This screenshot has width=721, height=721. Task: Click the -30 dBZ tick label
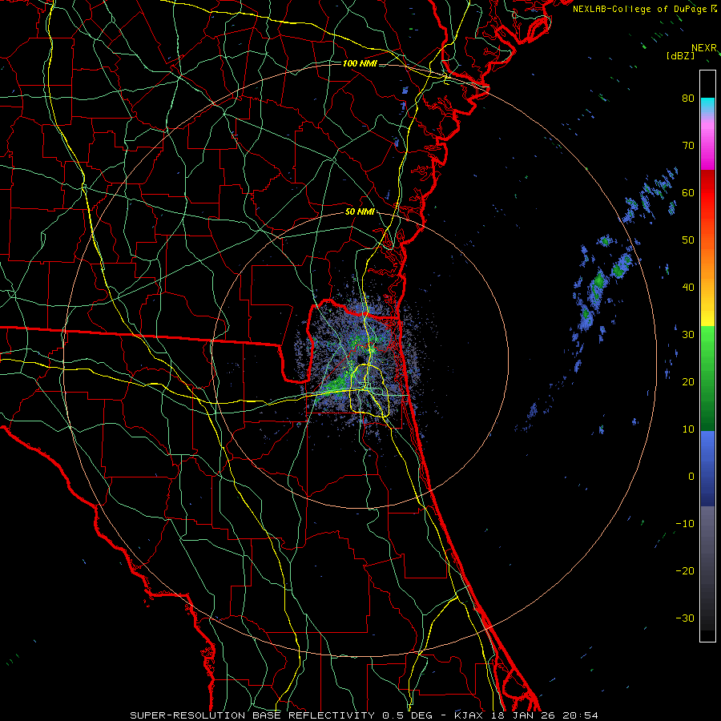(685, 618)
